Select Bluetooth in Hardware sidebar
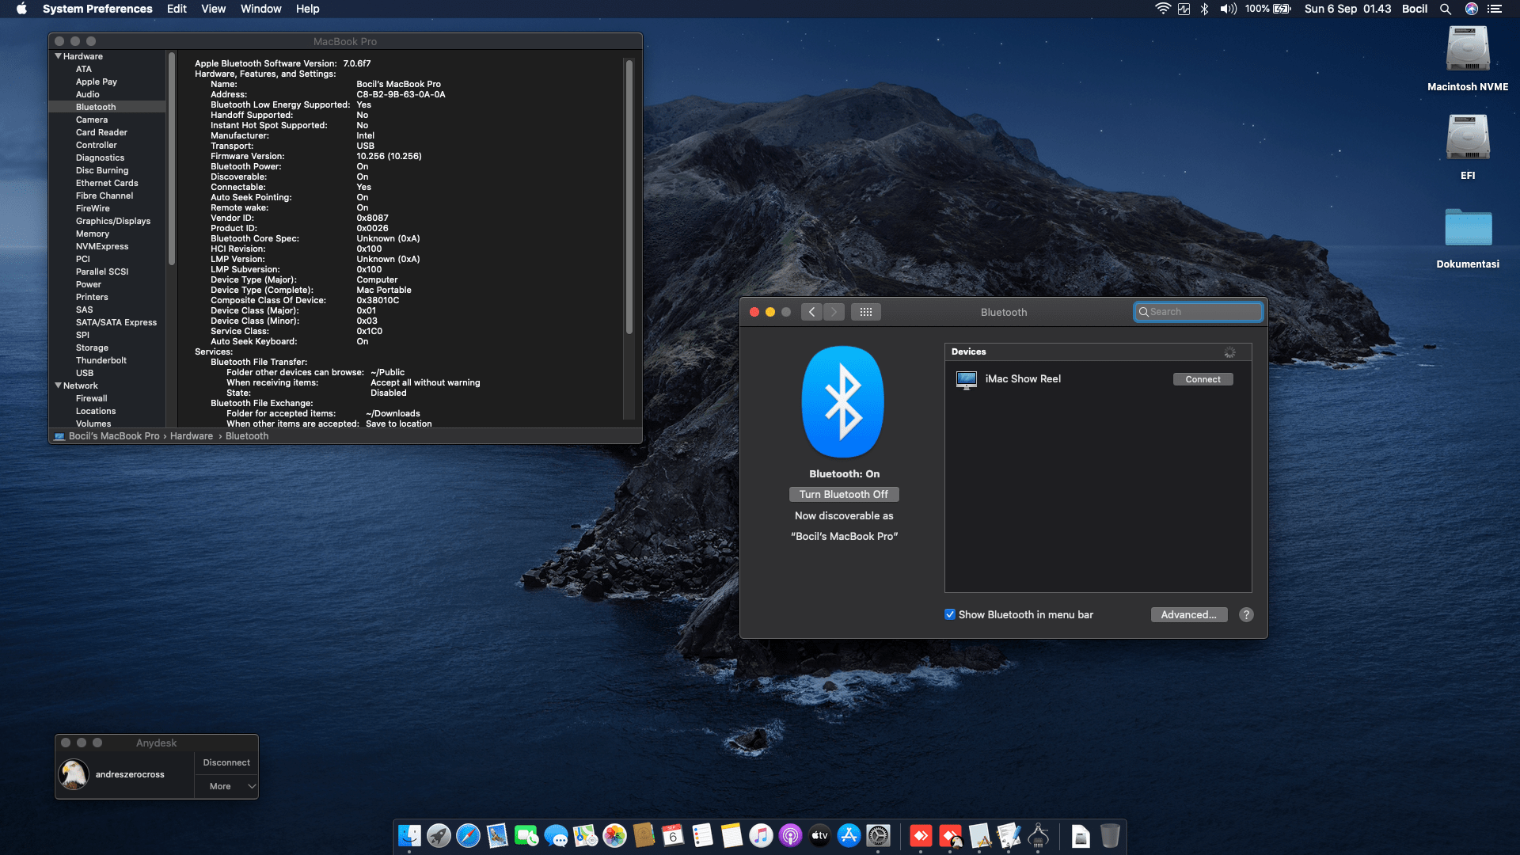This screenshot has height=855, width=1520. coord(96,107)
